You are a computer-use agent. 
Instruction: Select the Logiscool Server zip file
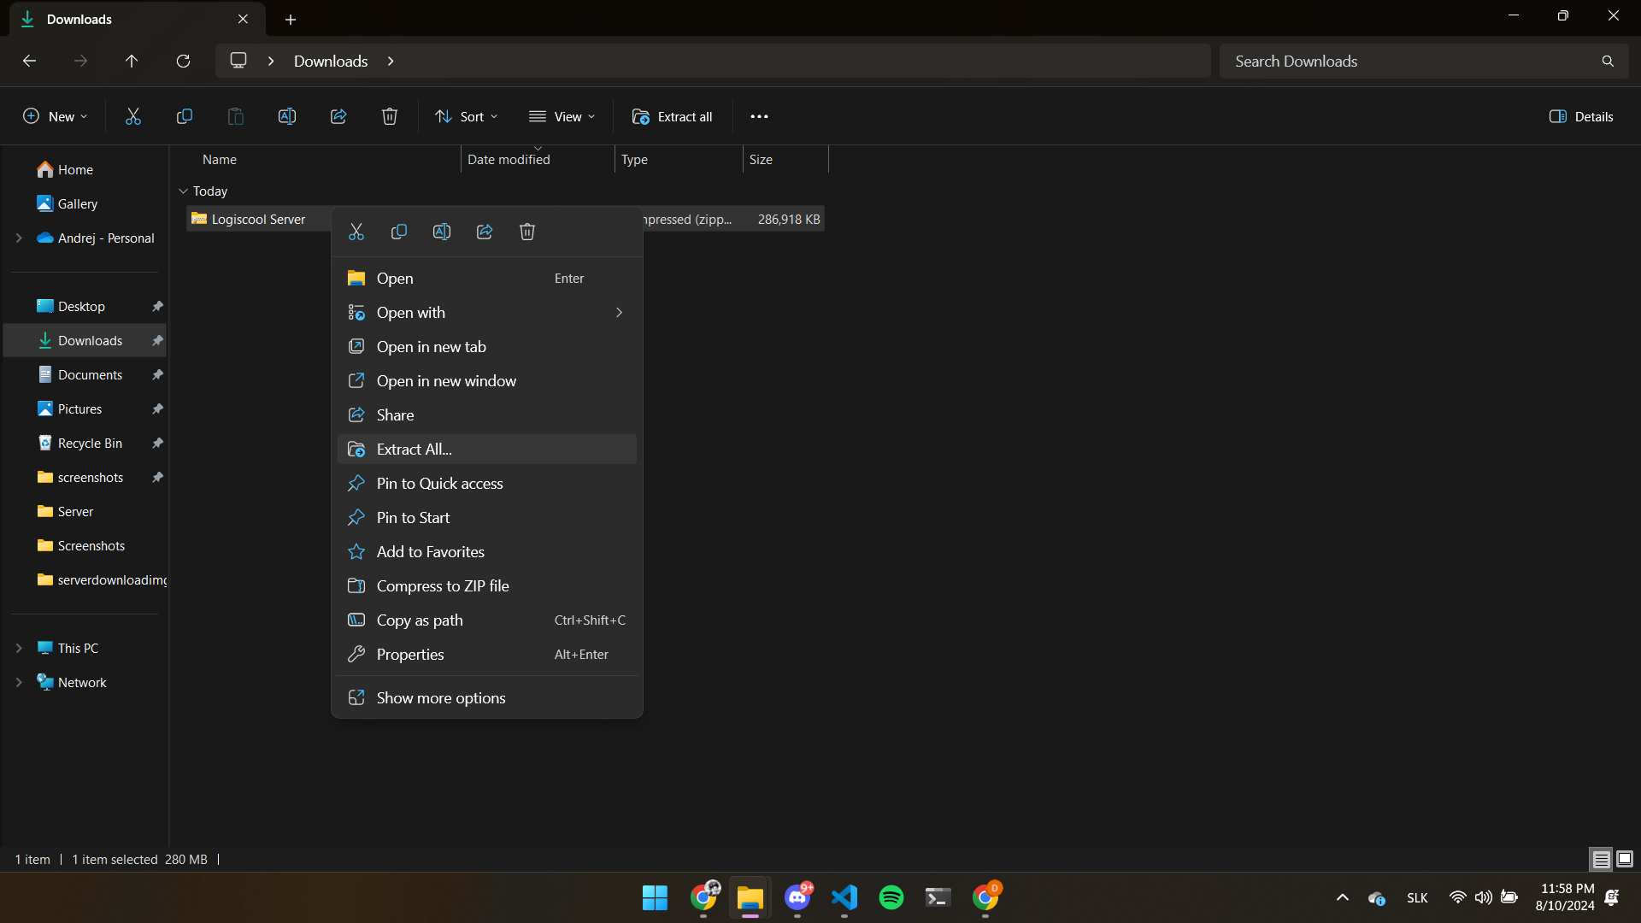pos(257,219)
